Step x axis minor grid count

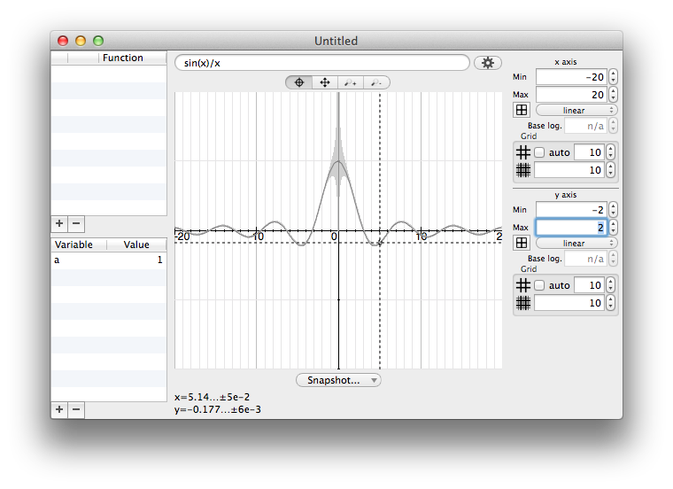(x=610, y=170)
